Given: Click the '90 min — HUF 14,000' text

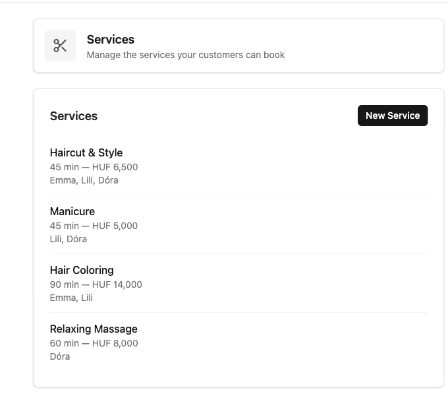Looking at the screenshot, I should click(x=96, y=284).
